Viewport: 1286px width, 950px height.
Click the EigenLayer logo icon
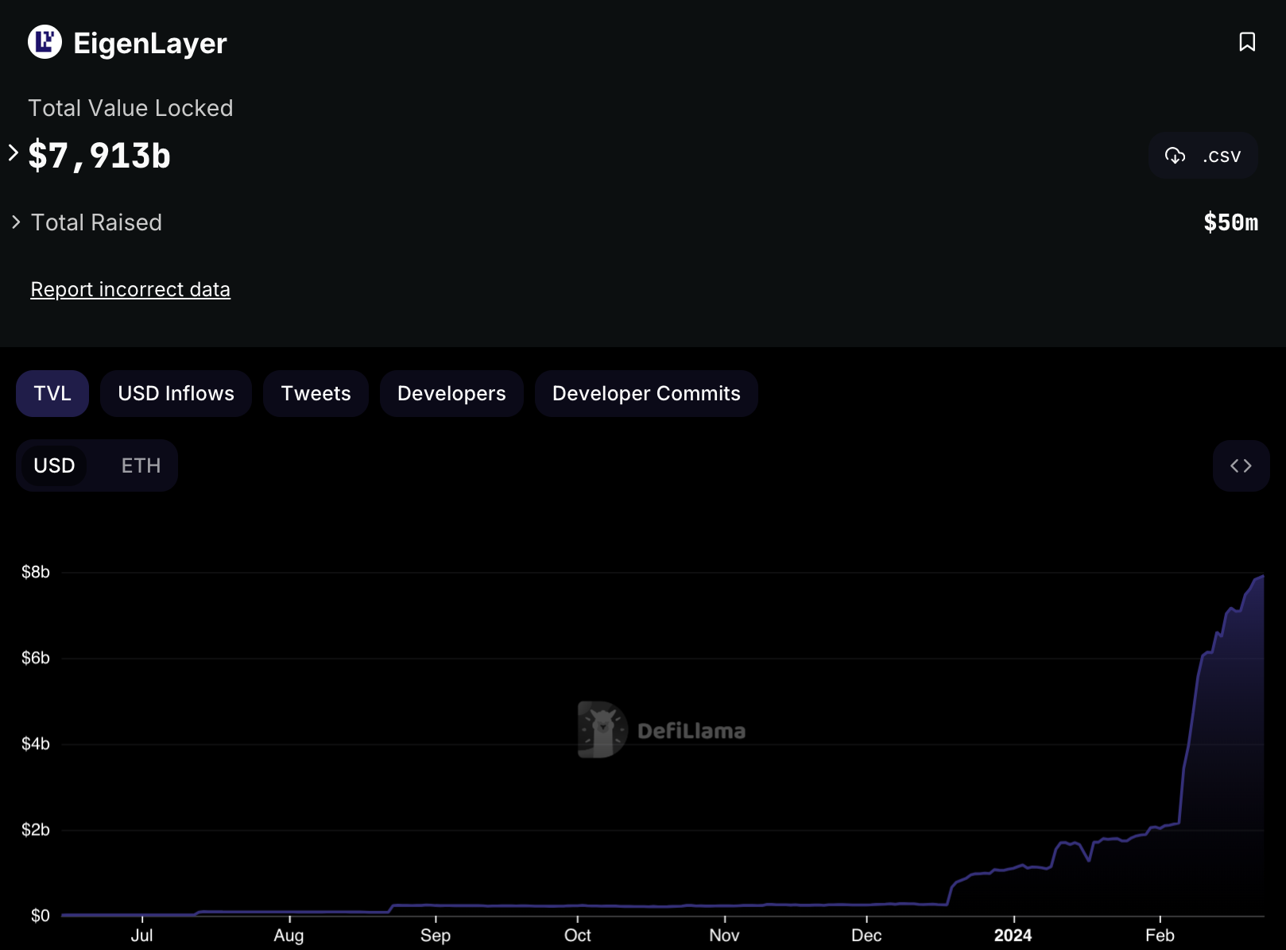[x=45, y=42]
